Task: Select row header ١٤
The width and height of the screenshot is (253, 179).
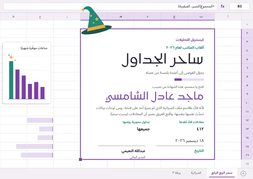Action: tap(247, 138)
